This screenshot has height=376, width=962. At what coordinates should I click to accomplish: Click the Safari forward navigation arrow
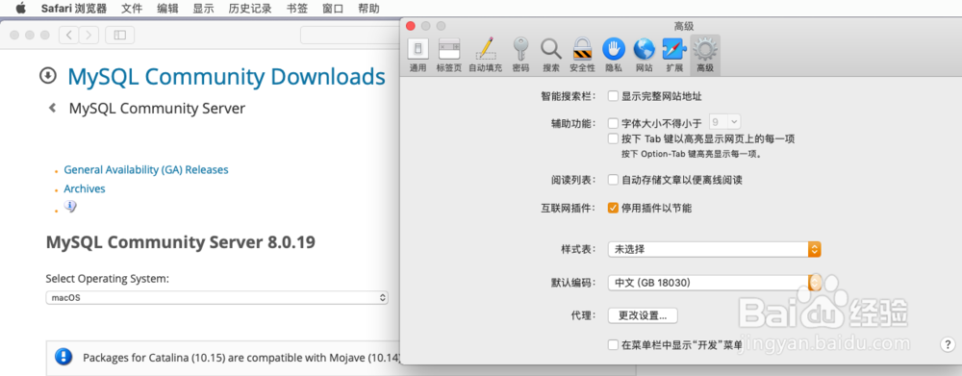89,36
